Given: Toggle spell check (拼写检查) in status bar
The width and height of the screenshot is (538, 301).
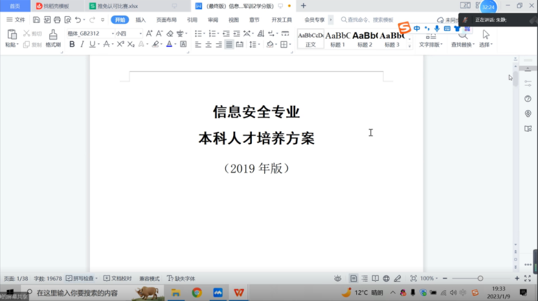Looking at the screenshot, I should pos(81,278).
